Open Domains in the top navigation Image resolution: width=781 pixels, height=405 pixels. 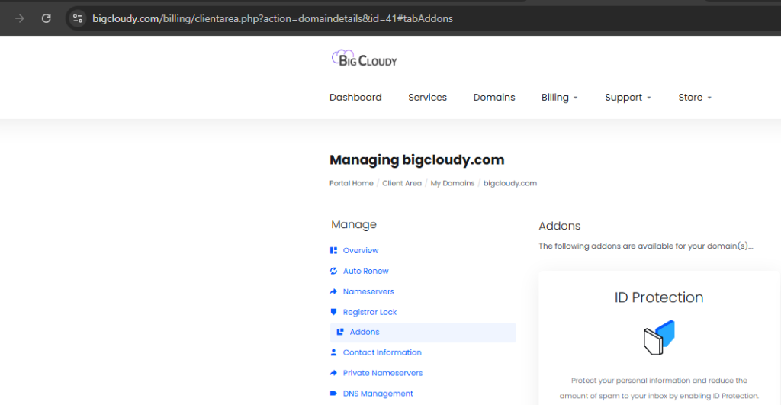[x=494, y=98]
